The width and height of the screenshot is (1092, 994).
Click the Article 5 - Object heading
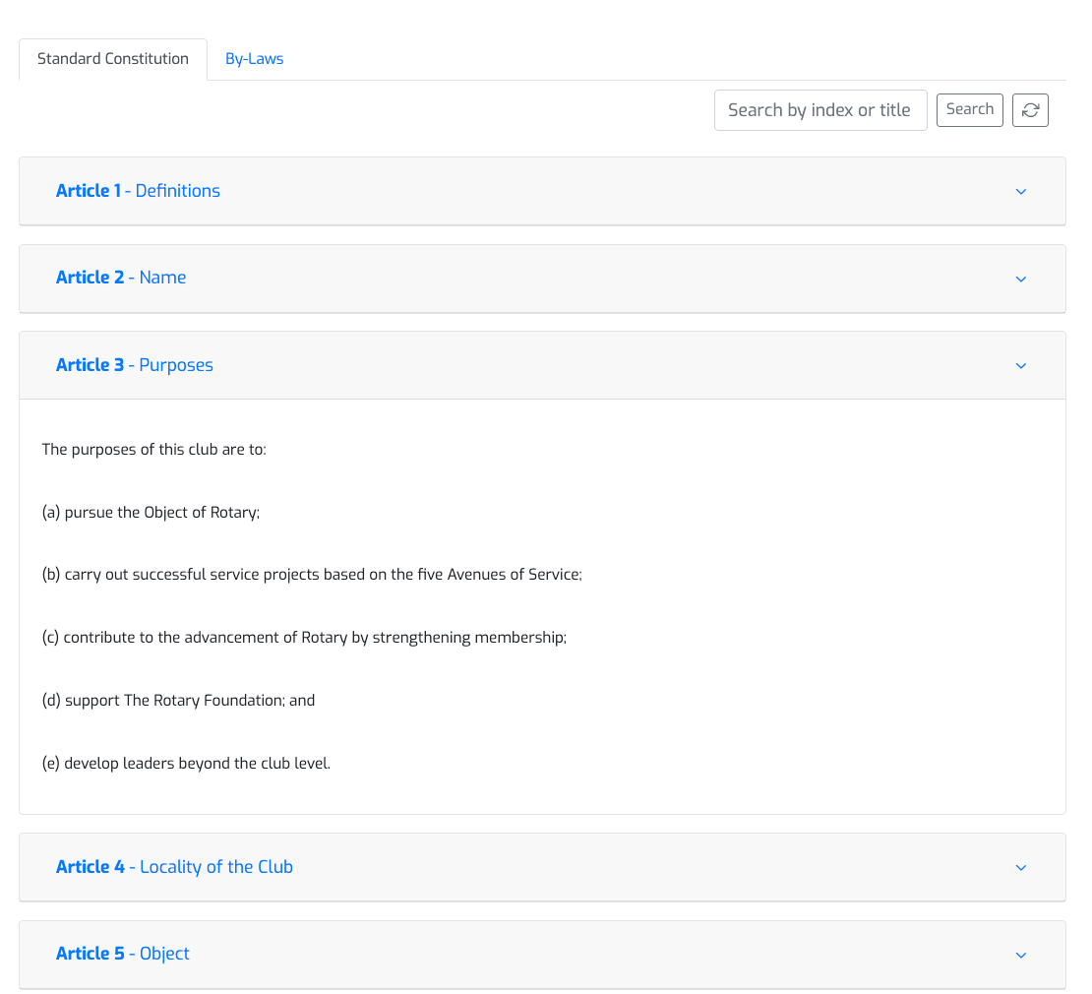pyautogui.click(x=123, y=954)
